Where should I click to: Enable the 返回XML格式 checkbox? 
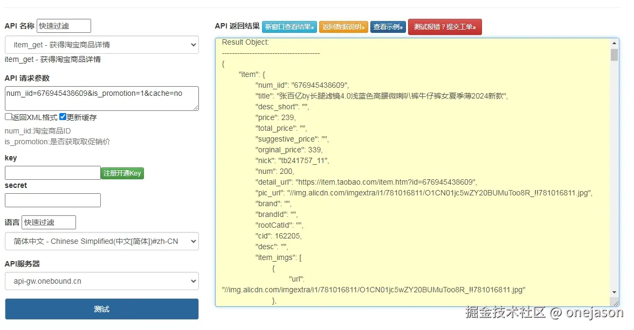coord(8,117)
